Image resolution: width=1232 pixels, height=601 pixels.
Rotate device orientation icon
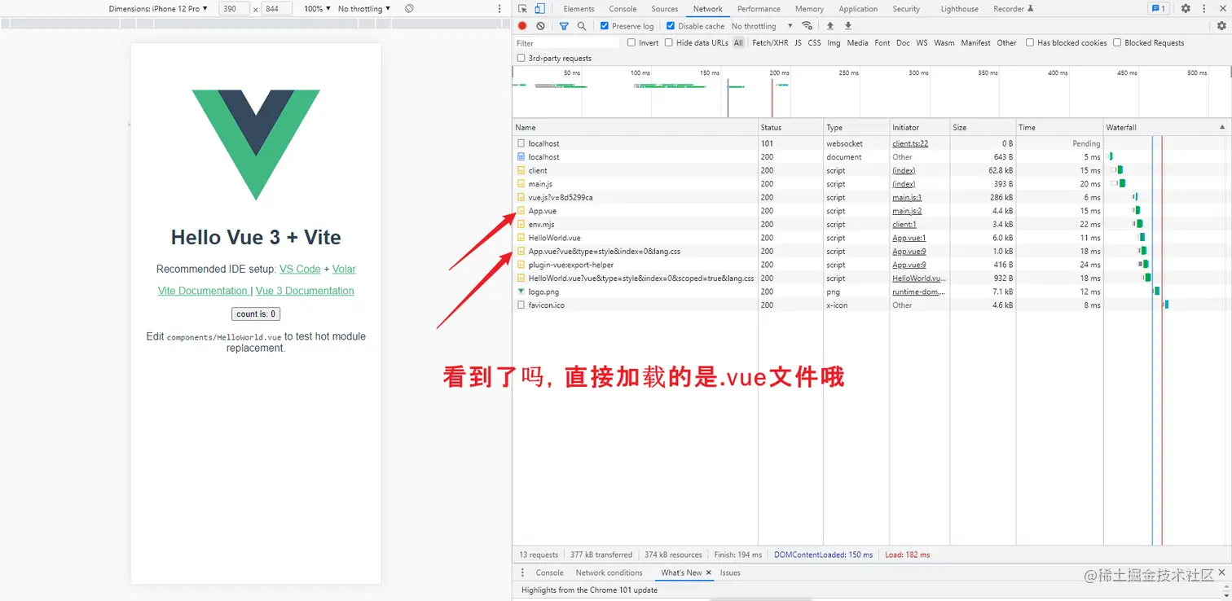409,8
